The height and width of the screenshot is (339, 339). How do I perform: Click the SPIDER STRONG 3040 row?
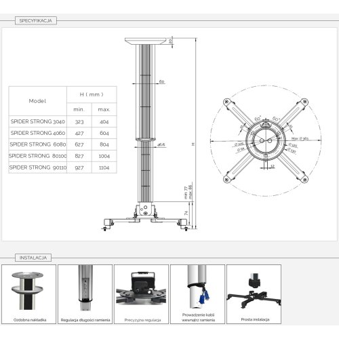tap(62, 121)
